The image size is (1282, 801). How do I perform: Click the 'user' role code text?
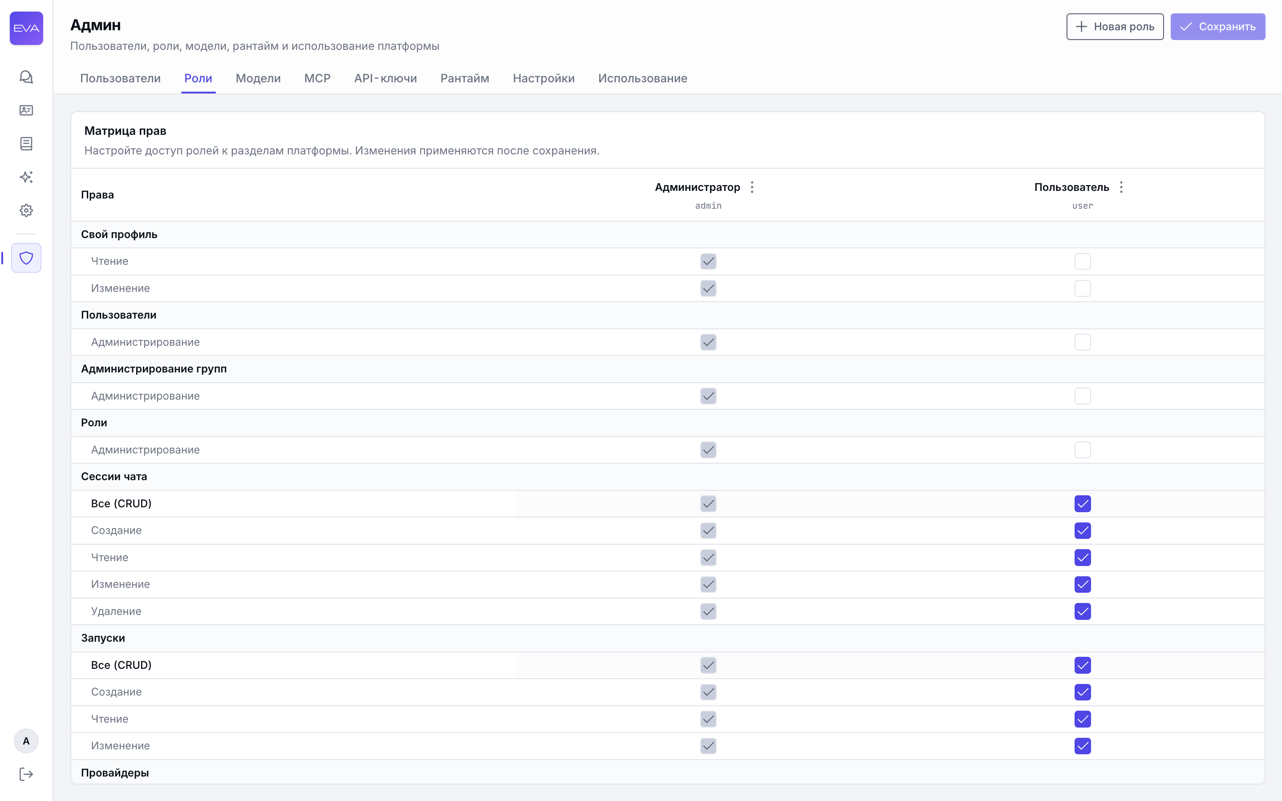click(x=1082, y=206)
